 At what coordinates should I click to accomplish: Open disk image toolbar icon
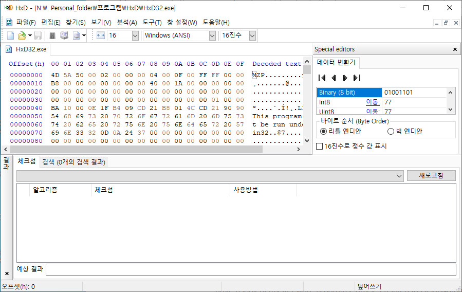click(76, 35)
